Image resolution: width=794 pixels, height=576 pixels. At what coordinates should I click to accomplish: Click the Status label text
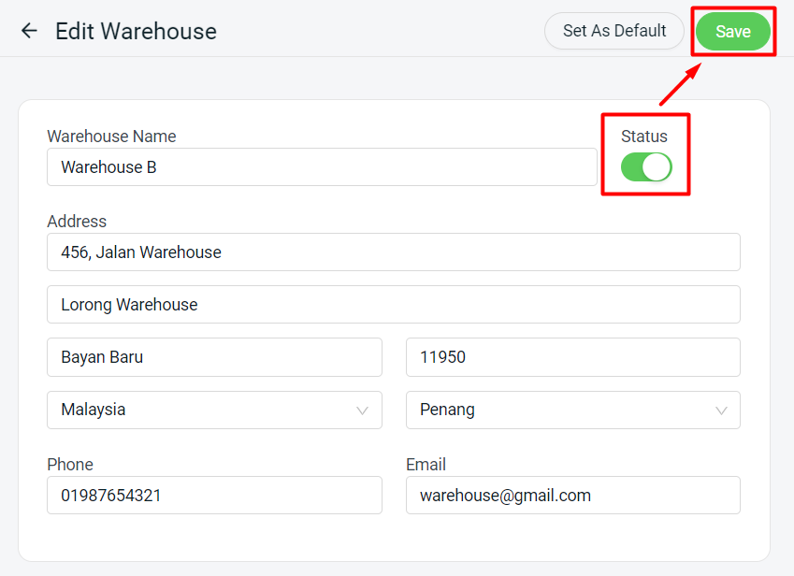tap(644, 137)
